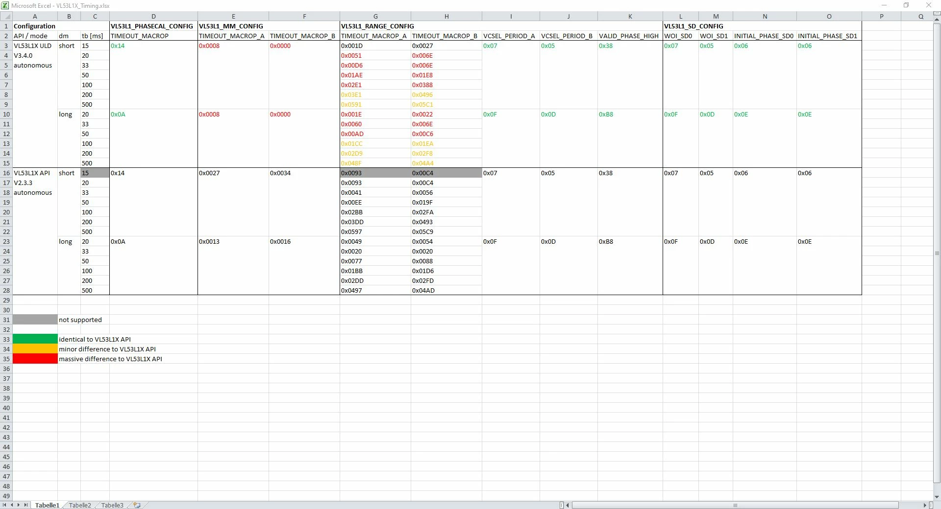Click the tab bar split handle
Viewport: 941px width, 509px height.
[562, 505]
